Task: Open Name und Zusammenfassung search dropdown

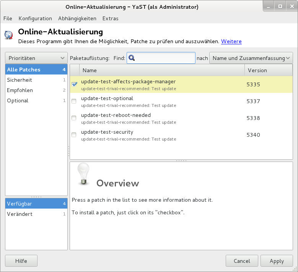Action: point(251,58)
